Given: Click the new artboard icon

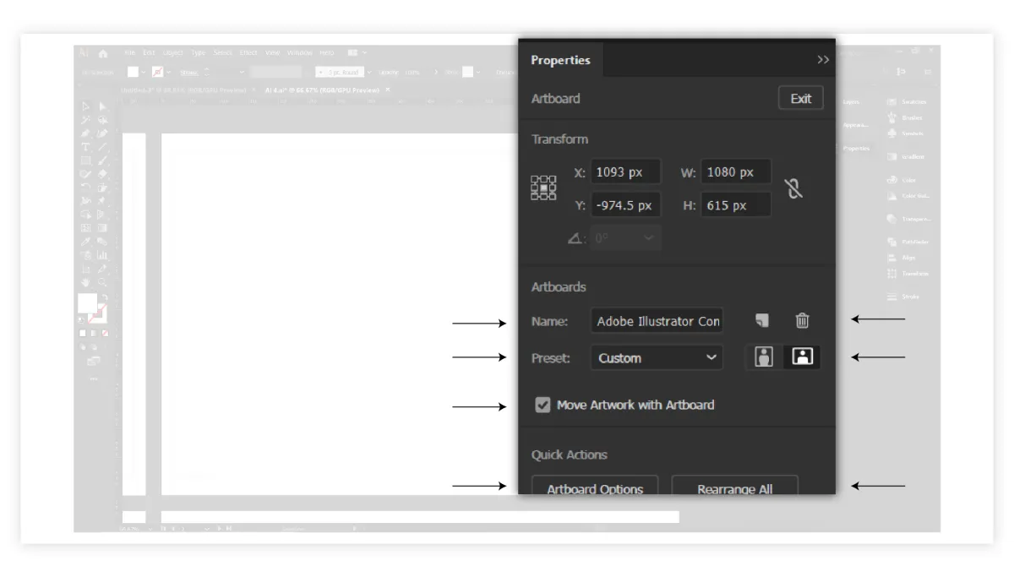Looking at the screenshot, I should pos(762,321).
